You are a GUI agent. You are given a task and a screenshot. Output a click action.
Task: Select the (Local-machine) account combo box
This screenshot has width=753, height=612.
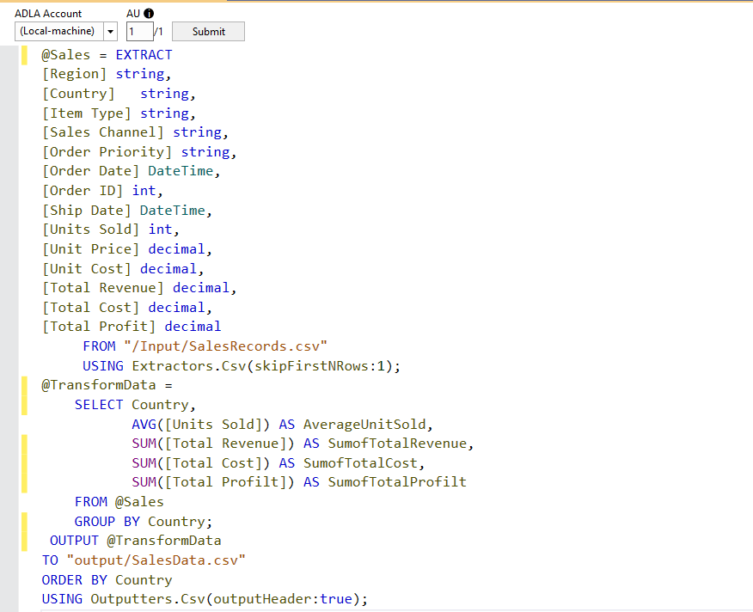pyautogui.click(x=66, y=32)
